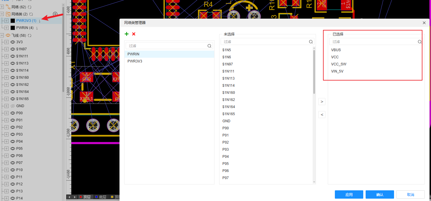Collapse the 网络类 (2) tree node
The height and width of the screenshot is (201, 431).
pos(2,14)
